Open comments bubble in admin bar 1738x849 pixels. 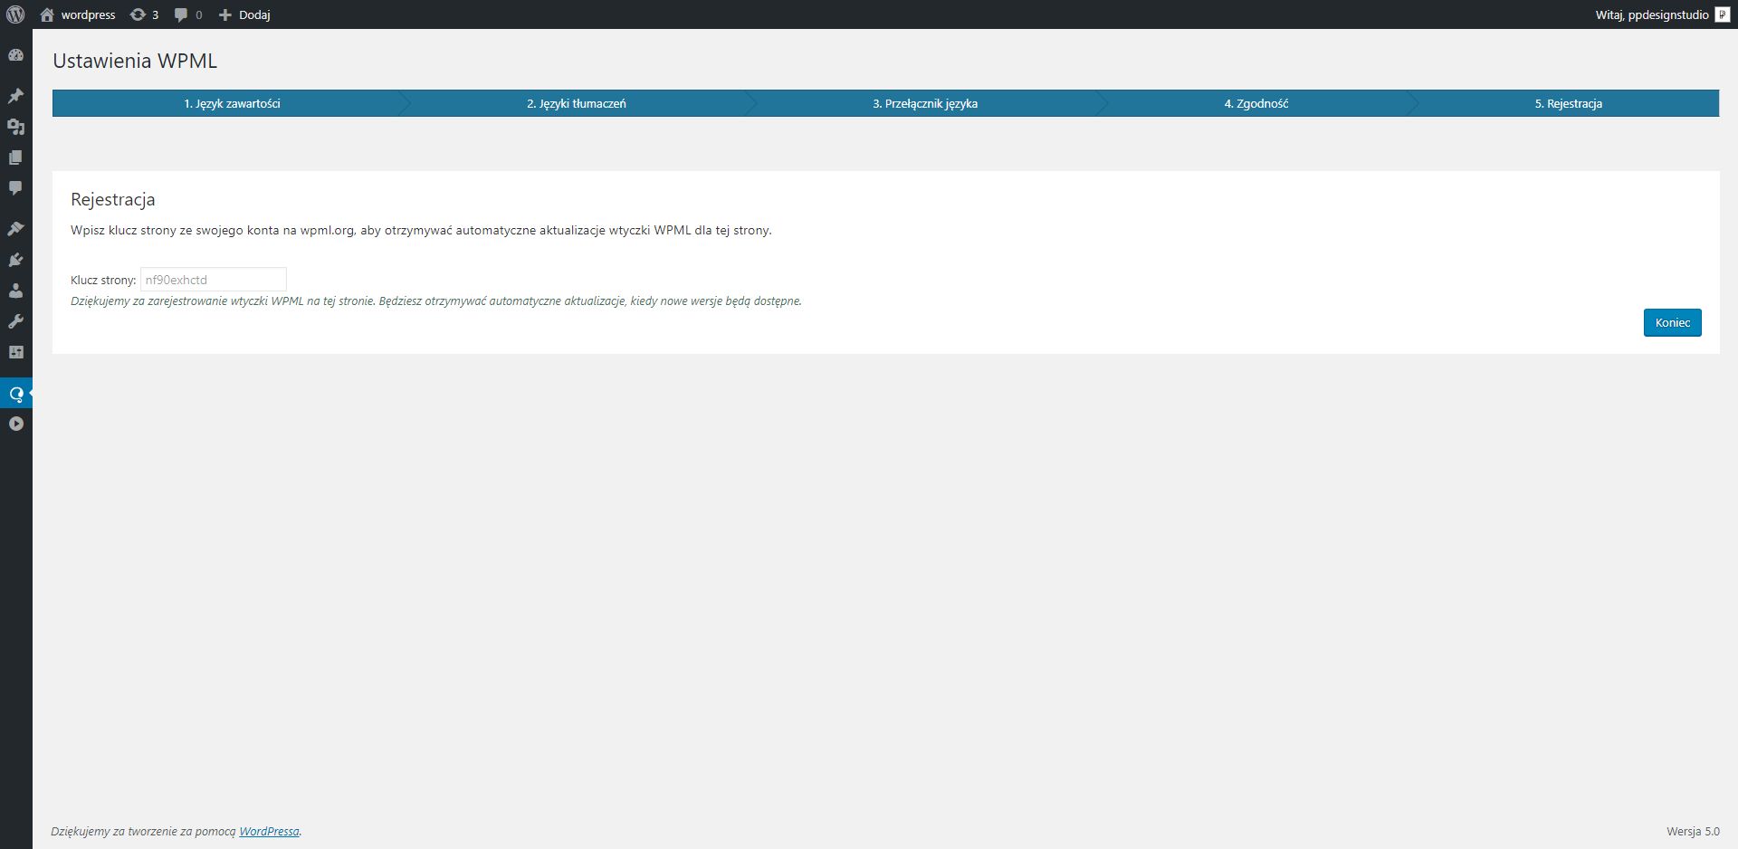188,14
